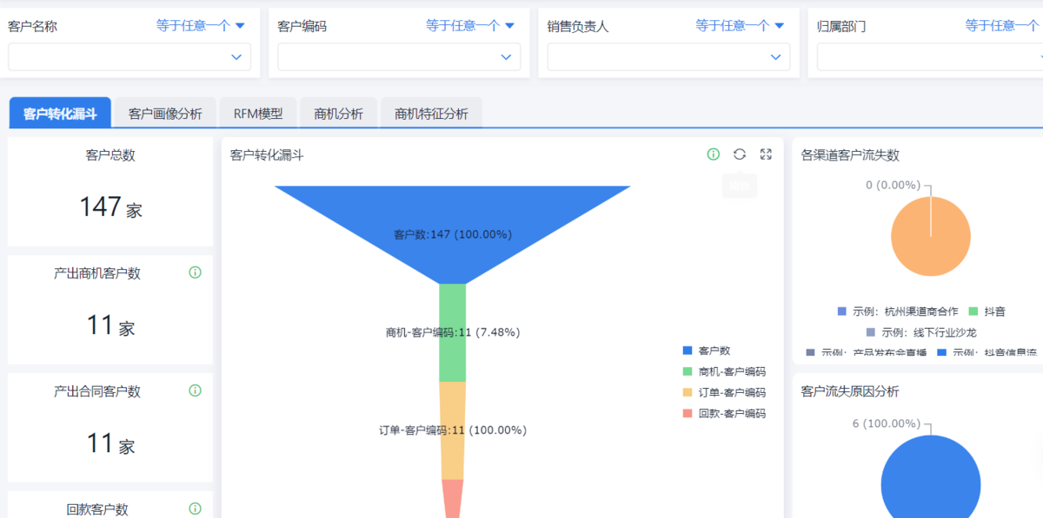The height and width of the screenshot is (518, 1043).
Task: Open the 客户编码 condition dropdown 等于任意一个
Action: pos(470,26)
